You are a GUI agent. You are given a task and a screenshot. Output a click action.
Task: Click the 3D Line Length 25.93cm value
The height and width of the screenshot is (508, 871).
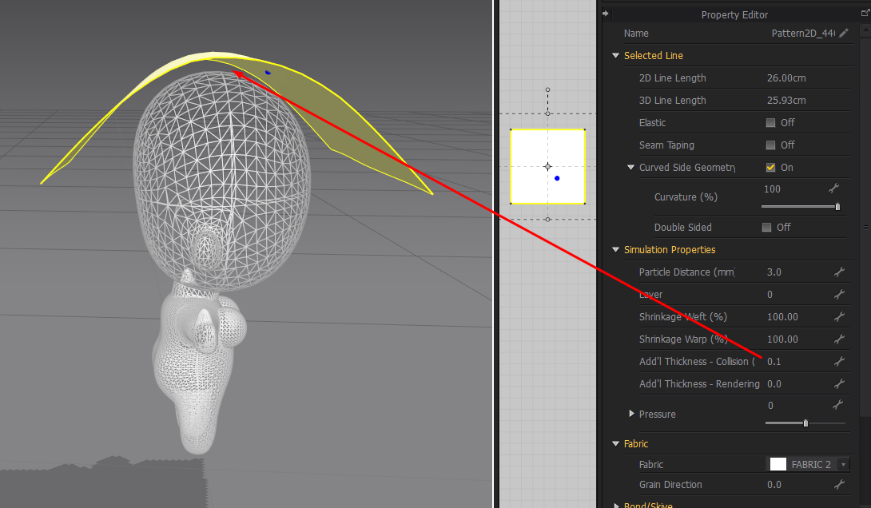786,101
